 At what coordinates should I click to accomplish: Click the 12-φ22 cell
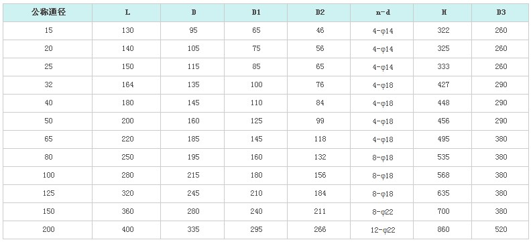coord(383,230)
